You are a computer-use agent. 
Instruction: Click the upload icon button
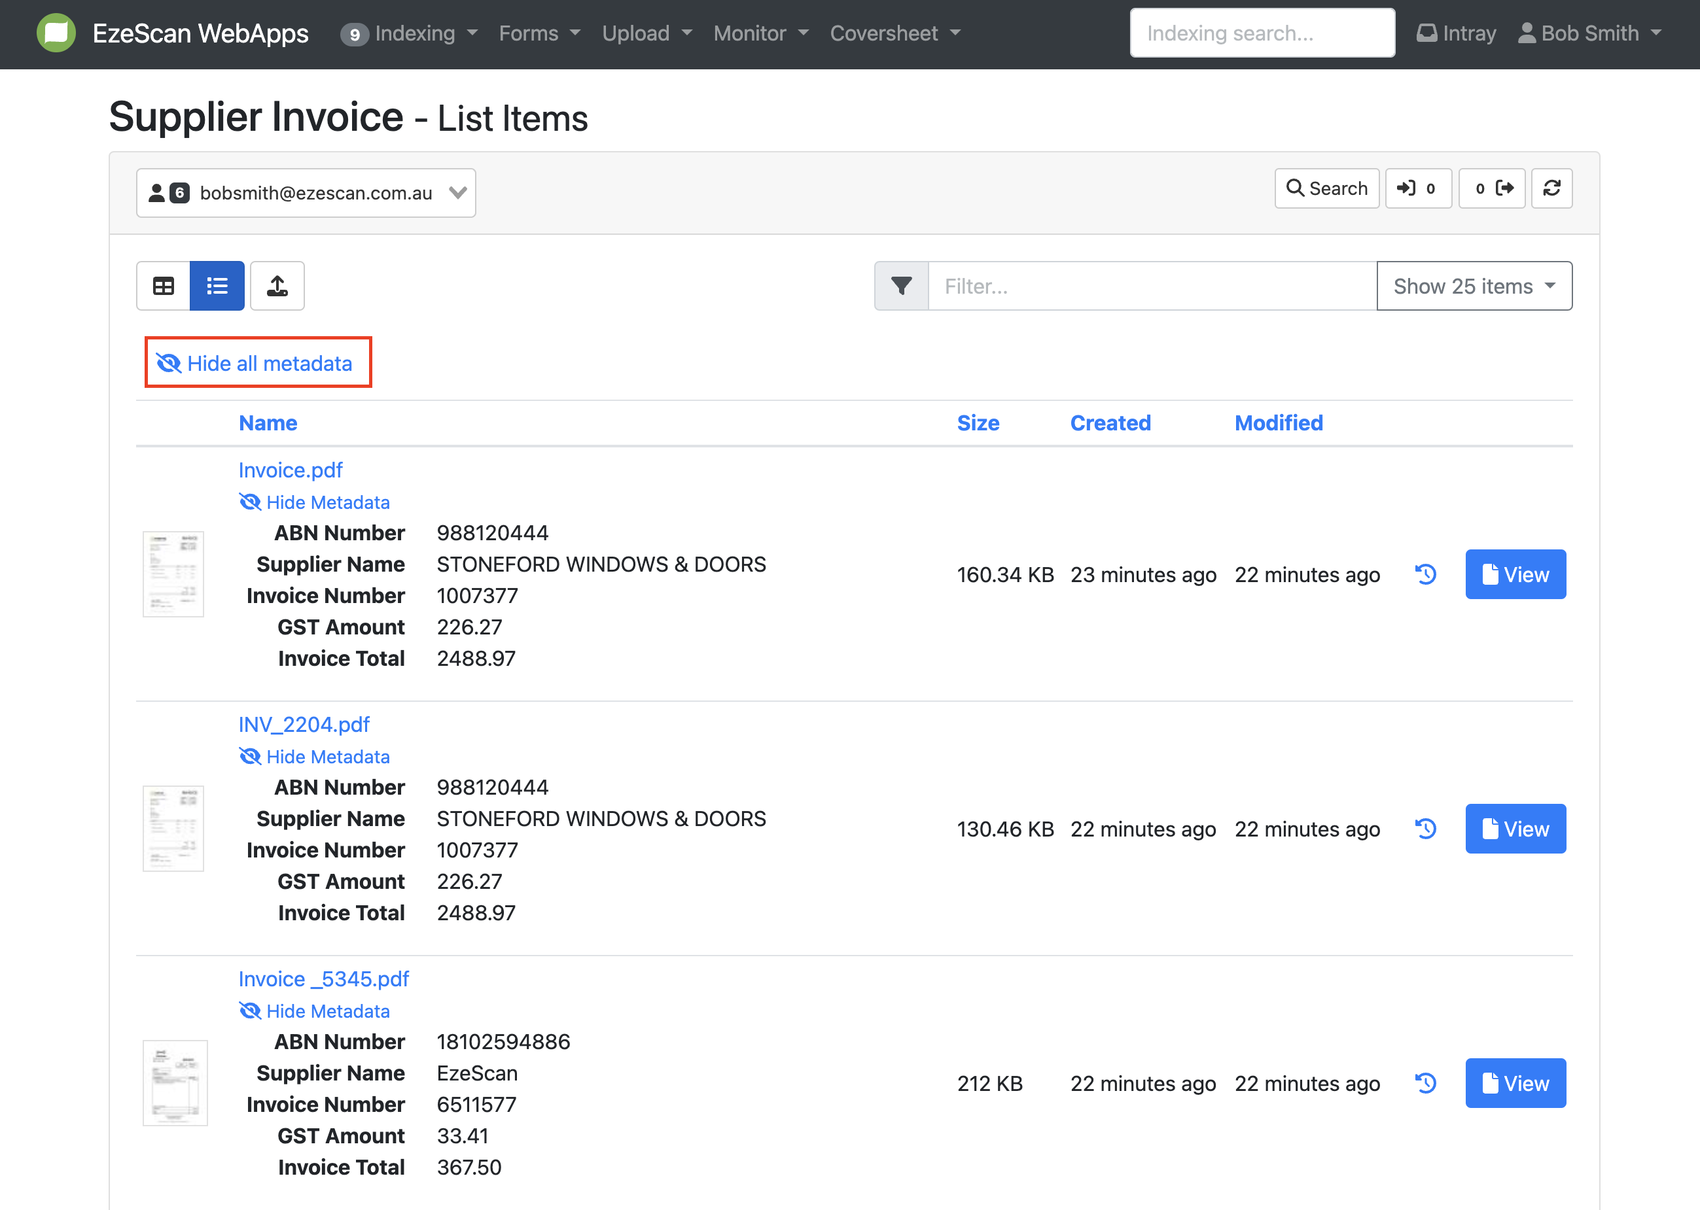click(x=277, y=286)
